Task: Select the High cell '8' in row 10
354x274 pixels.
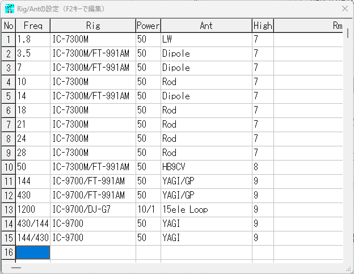Action: 263,167
